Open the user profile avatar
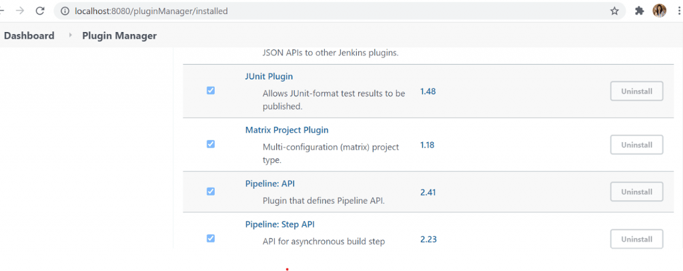 click(x=659, y=11)
